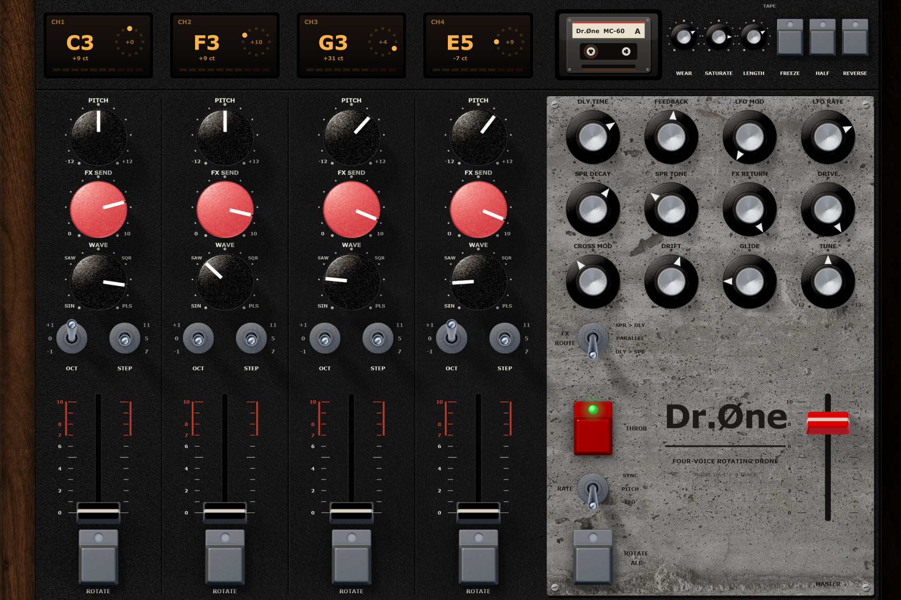This screenshot has height=600, width=901.
Task: Click the tape WEAR knob
Action: [684, 37]
